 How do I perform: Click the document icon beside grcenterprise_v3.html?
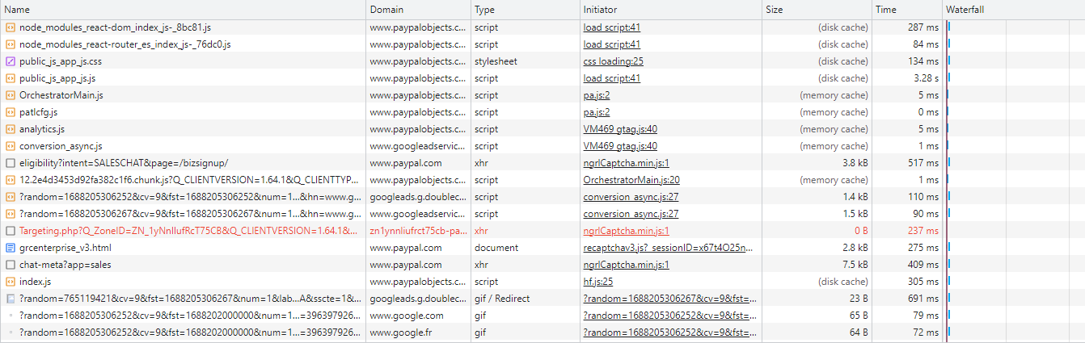(x=11, y=248)
